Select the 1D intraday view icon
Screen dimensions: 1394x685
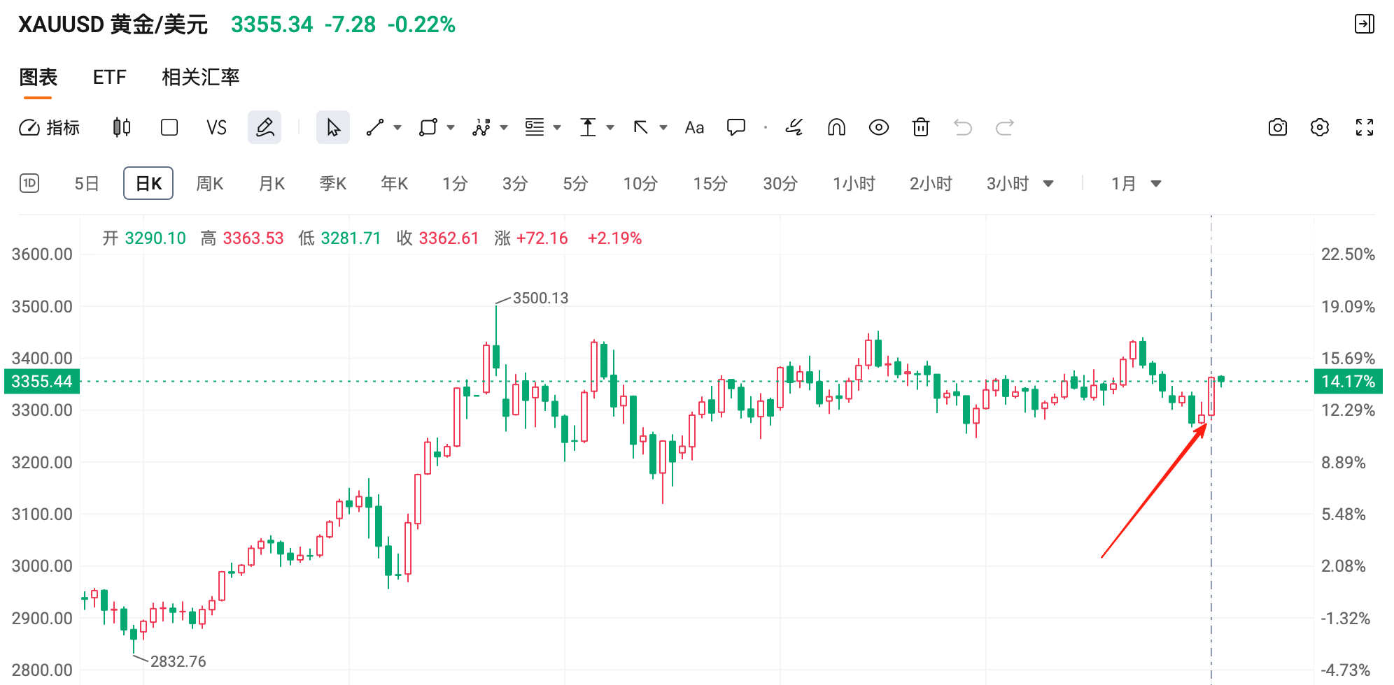(29, 183)
